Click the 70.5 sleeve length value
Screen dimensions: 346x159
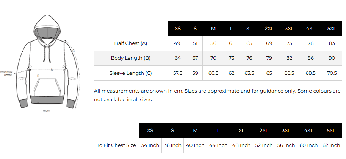(x=332, y=73)
